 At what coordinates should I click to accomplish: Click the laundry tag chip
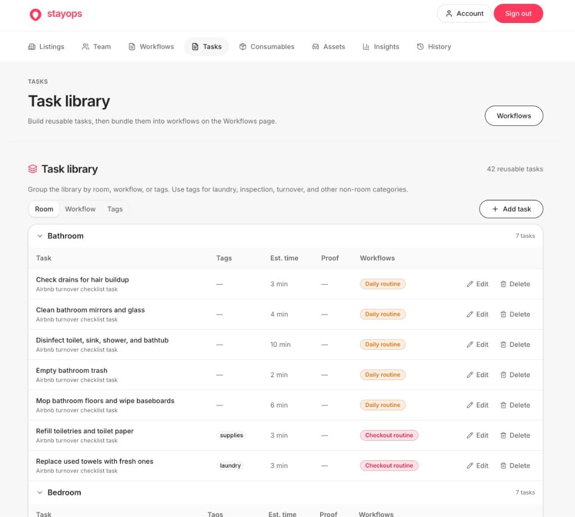click(x=230, y=465)
